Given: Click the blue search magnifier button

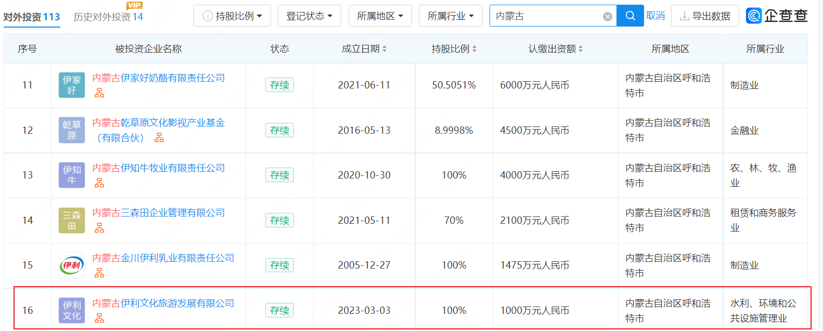Looking at the screenshot, I should point(630,16).
